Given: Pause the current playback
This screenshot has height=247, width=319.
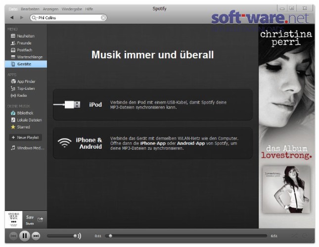Looking at the screenshot, I should pyautogui.click(x=25, y=236).
